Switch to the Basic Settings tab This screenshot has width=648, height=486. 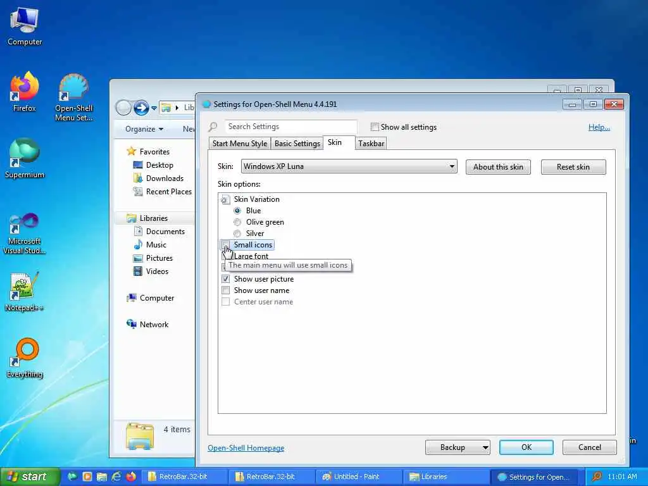click(x=297, y=144)
